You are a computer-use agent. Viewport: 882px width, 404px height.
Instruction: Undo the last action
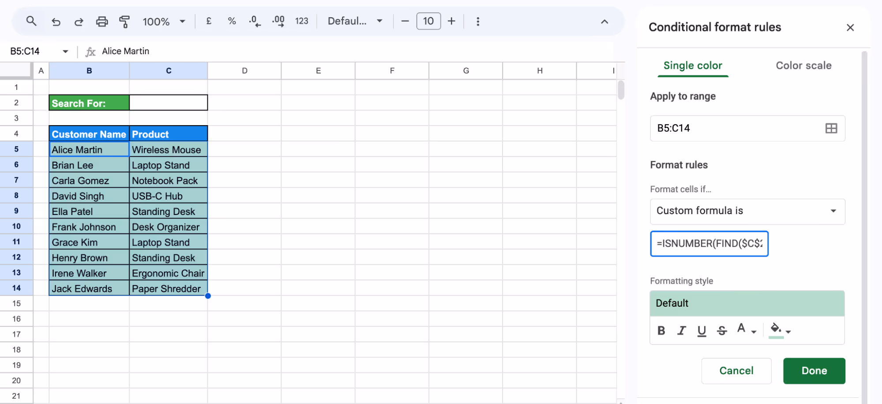(x=56, y=21)
